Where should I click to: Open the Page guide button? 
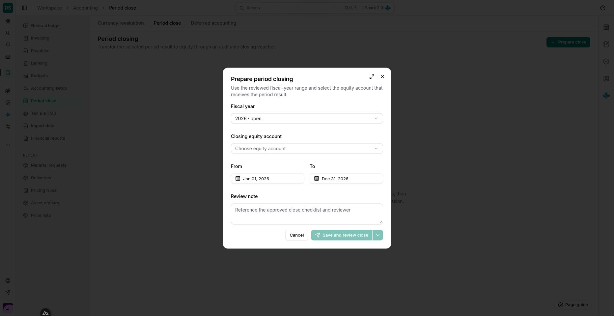(x=573, y=305)
